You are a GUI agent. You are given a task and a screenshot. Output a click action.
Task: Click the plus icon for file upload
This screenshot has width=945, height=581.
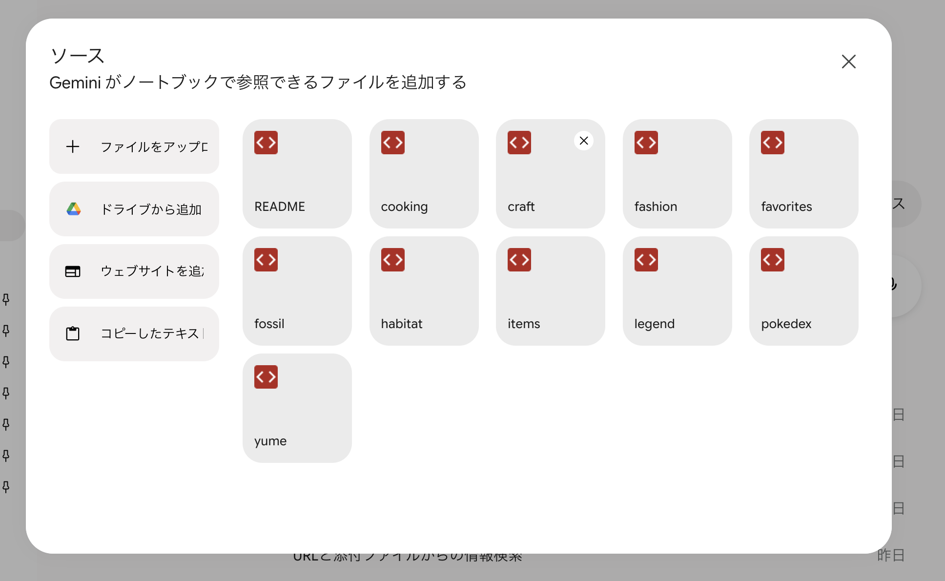[x=73, y=146]
